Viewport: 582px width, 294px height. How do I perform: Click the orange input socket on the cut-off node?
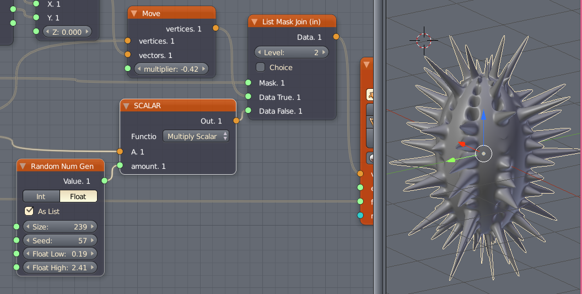[360, 174]
